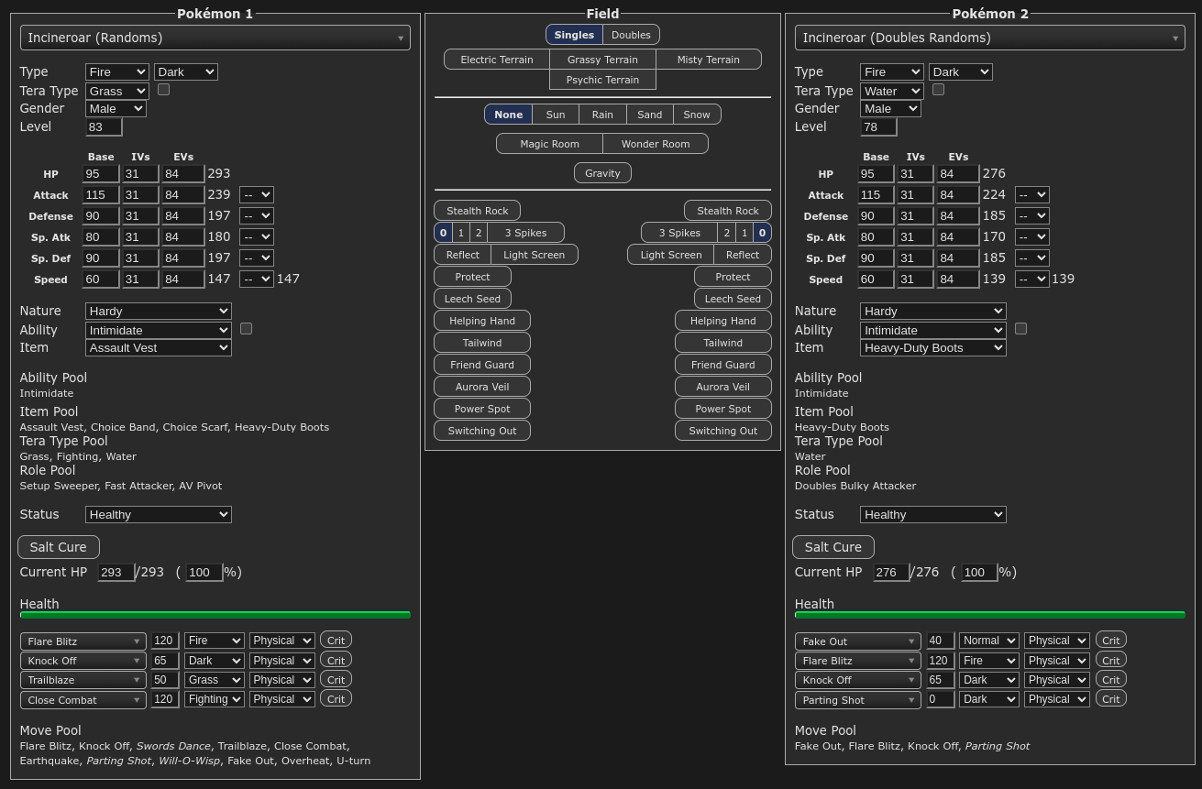Open Pokémon 2 Speed boost dropdown
This screenshot has width=1202, height=789.
pos(1031,279)
